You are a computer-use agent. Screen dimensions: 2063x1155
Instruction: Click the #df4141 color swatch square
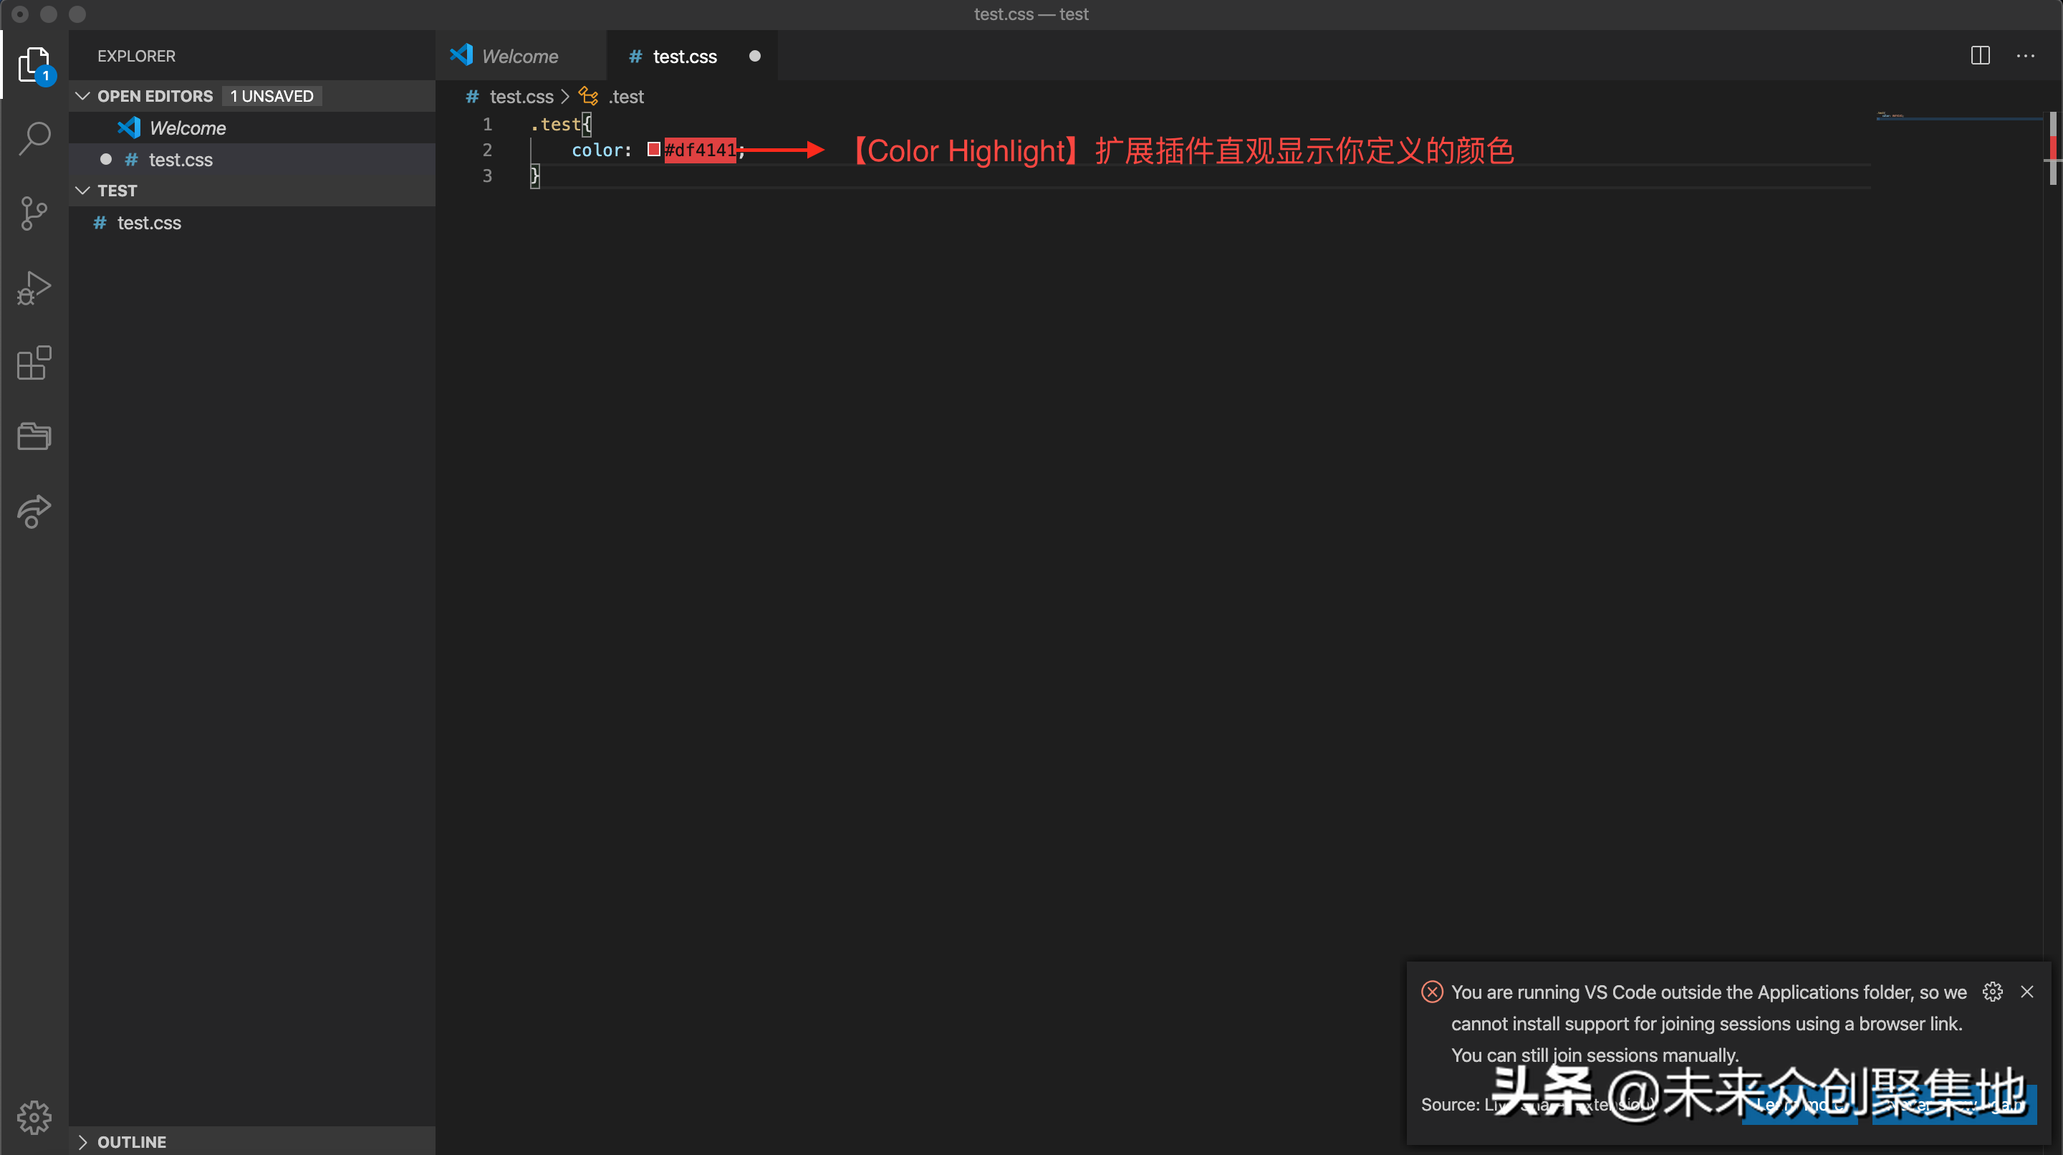tap(653, 149)
